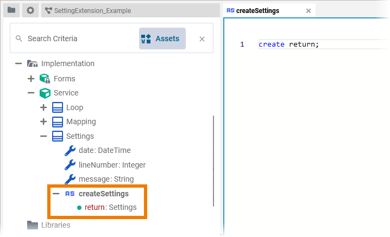Click the Service package icon

coord(45,93)
